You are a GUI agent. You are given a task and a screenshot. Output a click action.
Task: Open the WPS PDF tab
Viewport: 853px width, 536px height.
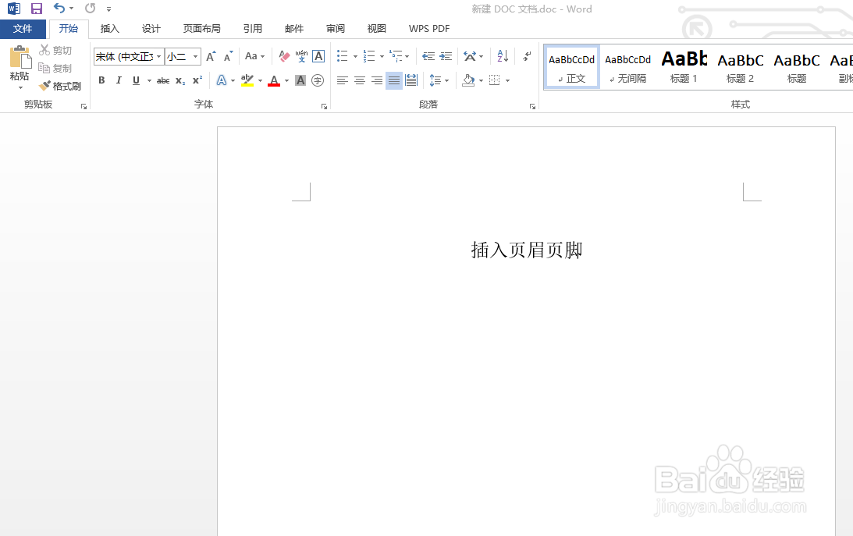pyautogui.click(x=429, y=29)
